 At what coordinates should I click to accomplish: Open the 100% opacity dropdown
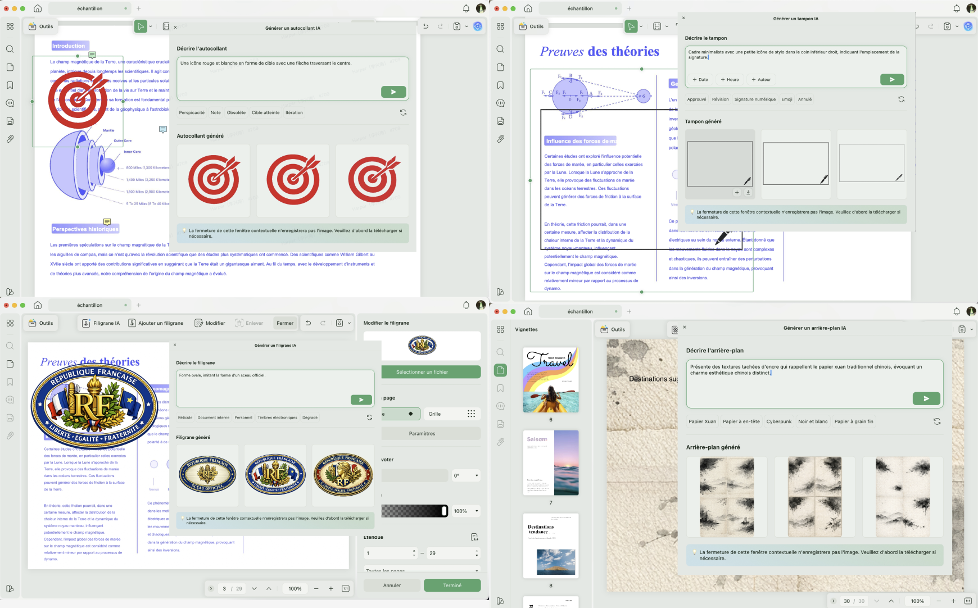465,511
